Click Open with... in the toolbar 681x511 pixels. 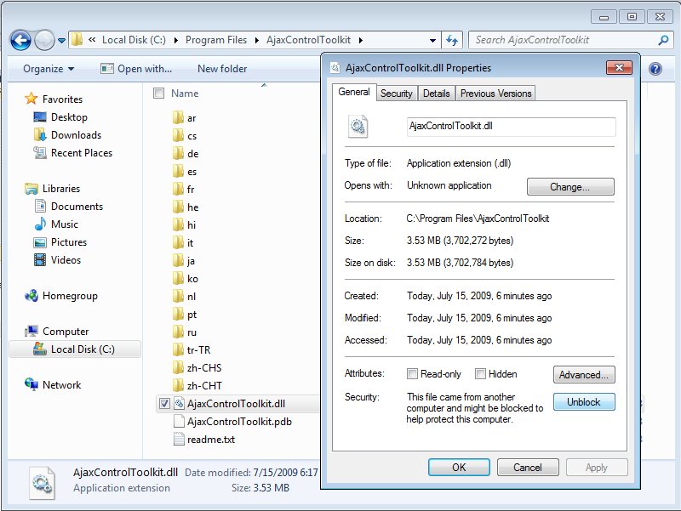pyautogui.click(x=136, y=69)
